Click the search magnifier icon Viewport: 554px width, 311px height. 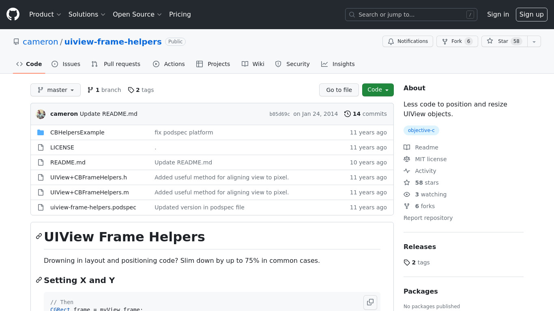(x=352, y=15)
